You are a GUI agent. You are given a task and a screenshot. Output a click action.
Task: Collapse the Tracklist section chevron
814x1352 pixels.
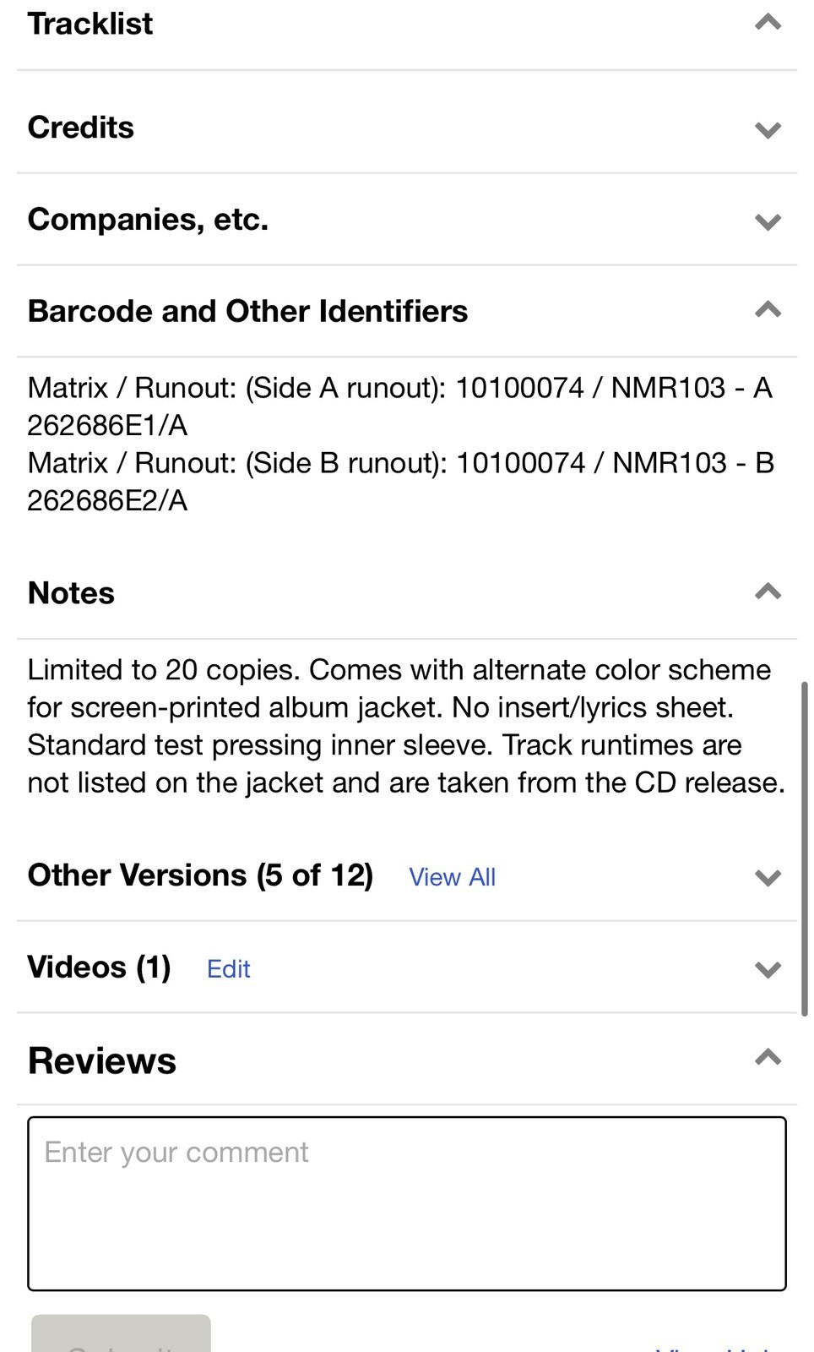click(x=768, y=23)
